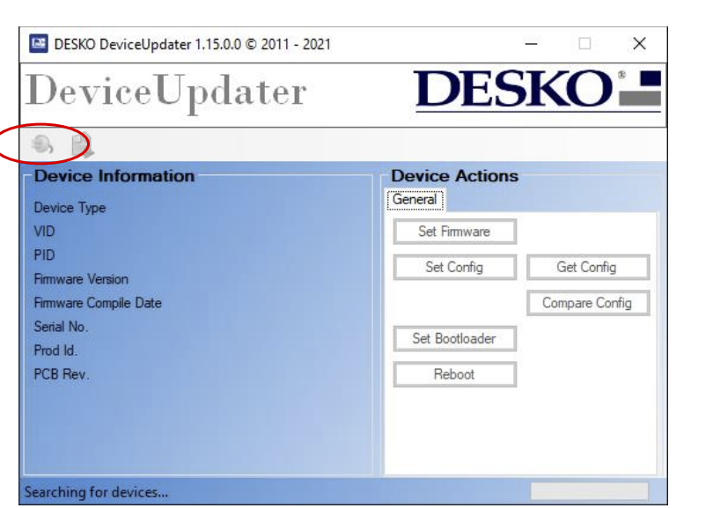Click the save/export toolbar icon
This screenshot has width=713, height=508.
pos(82,144)
